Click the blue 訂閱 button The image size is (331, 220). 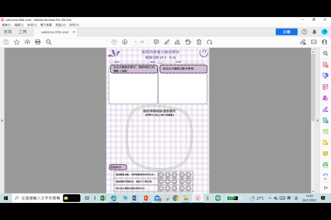pyautogui.click(x=286, y=32)
